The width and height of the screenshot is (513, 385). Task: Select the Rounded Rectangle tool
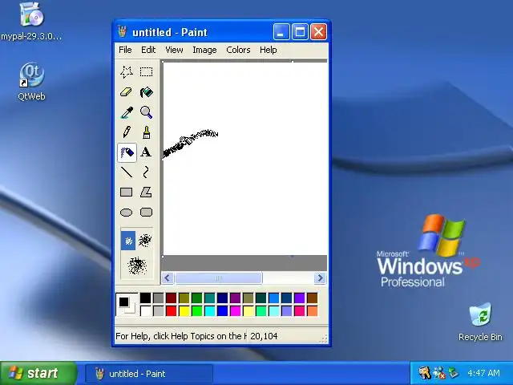(146, 213)
